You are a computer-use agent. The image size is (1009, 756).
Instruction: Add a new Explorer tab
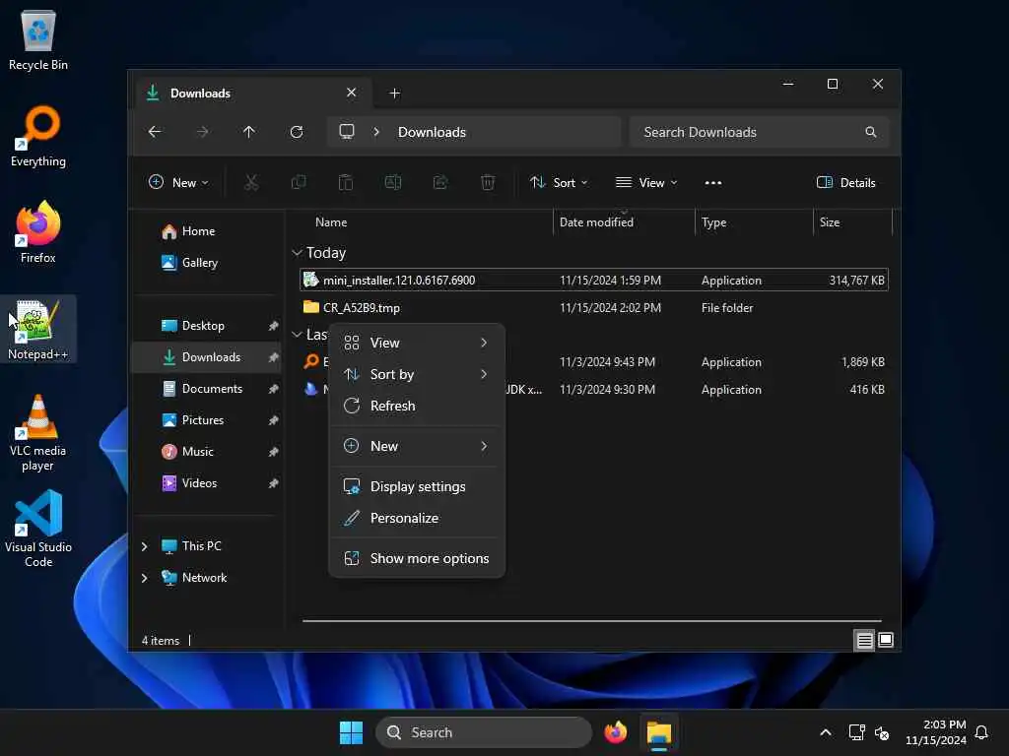pos(395,94)
